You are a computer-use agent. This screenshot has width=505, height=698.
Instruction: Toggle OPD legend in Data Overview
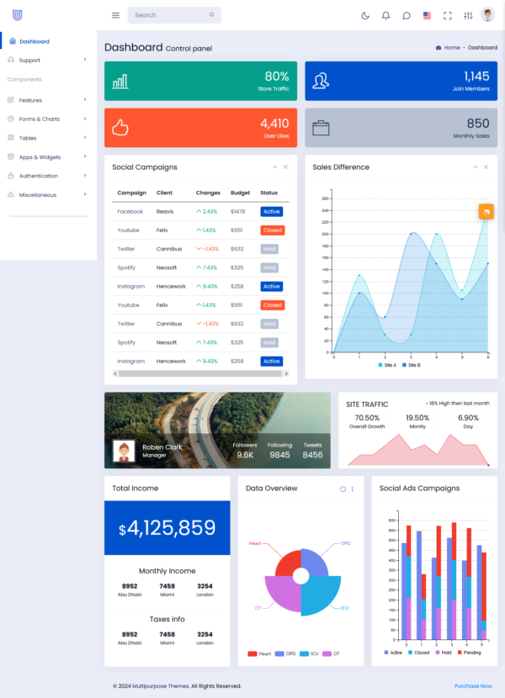285,653
